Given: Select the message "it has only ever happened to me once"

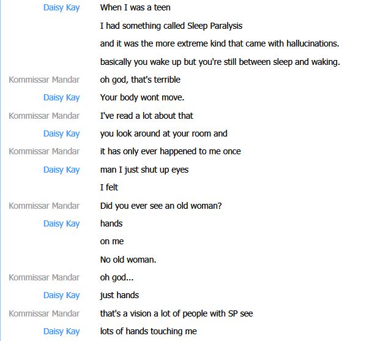Looking at the screenshot, I should coord(170,151).
